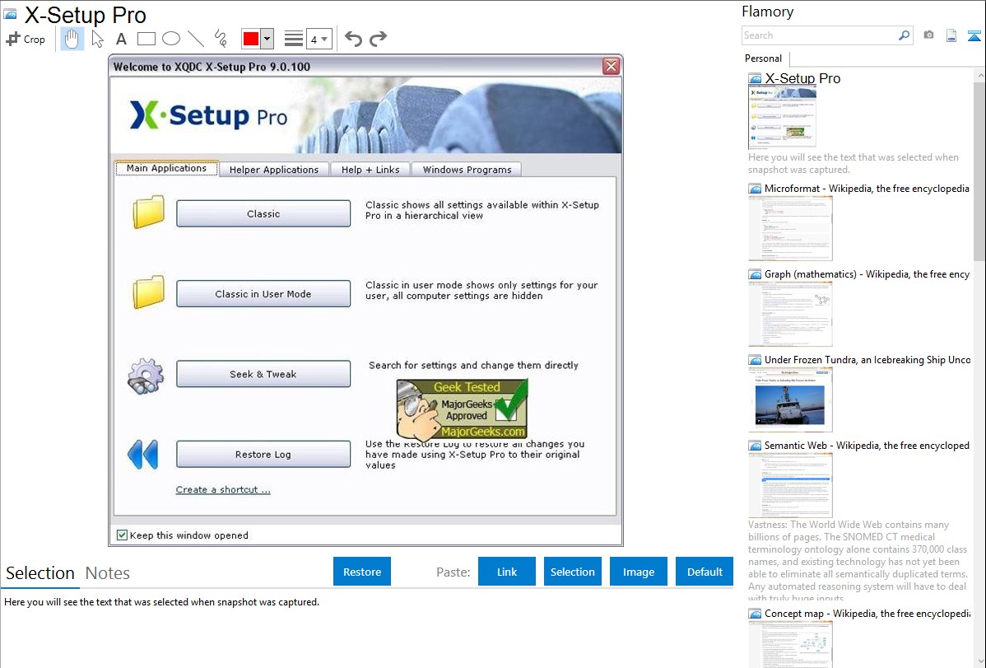Undo the last annotation
This screenshot has width=986, height=668.
[353, 39]
